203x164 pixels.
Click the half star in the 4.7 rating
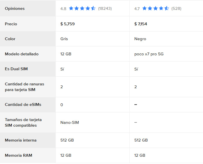coord(167,8)
